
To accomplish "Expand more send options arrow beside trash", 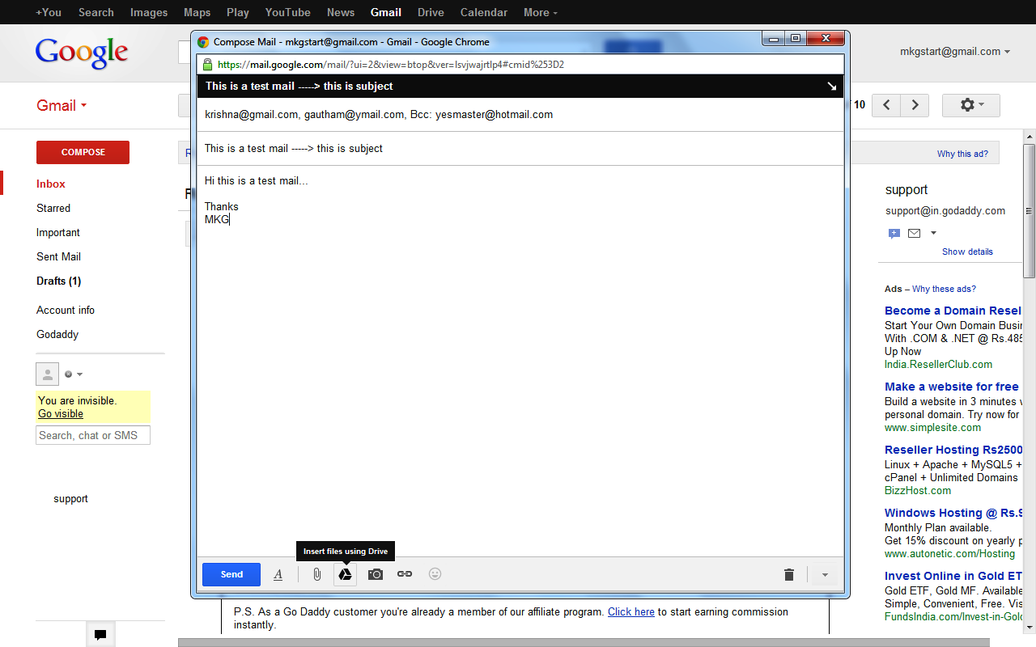I will click(825, 574).
